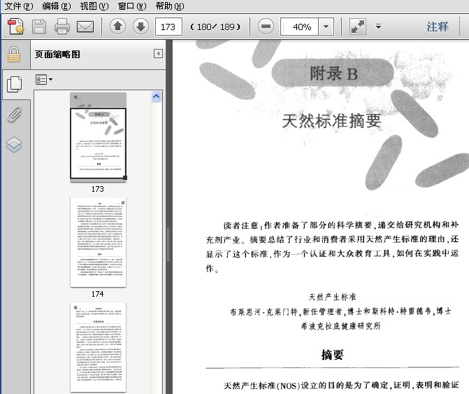Open the 编辑 menu
This screenshot has height=394, width=469.
coord(57,6)
